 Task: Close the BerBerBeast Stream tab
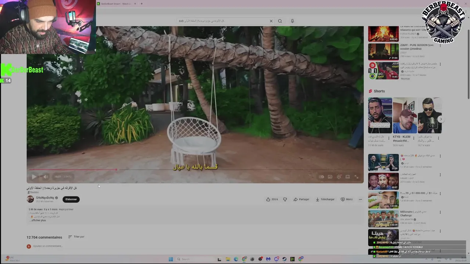[135, 4]
